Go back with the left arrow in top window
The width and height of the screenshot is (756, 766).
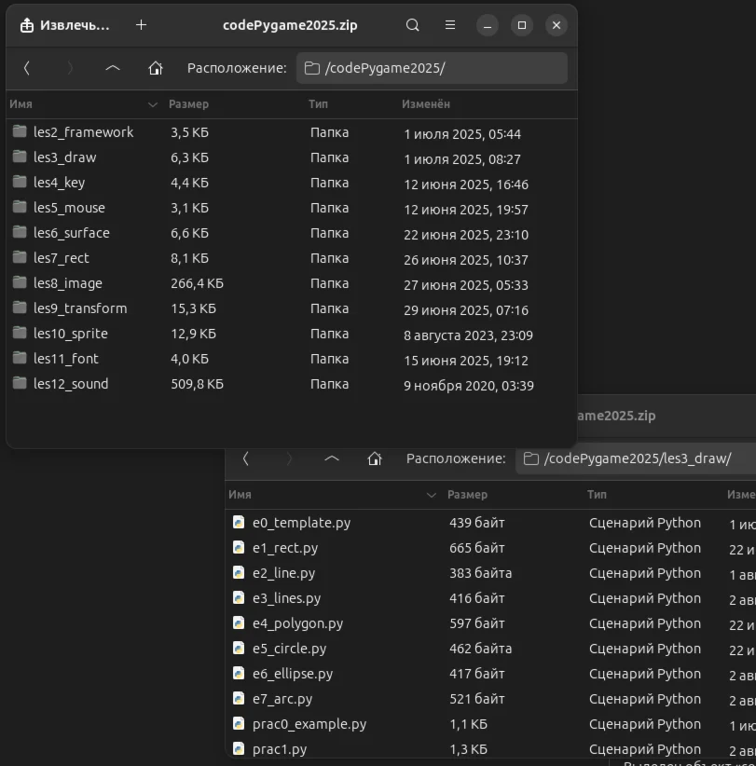[x=27, y=68]
